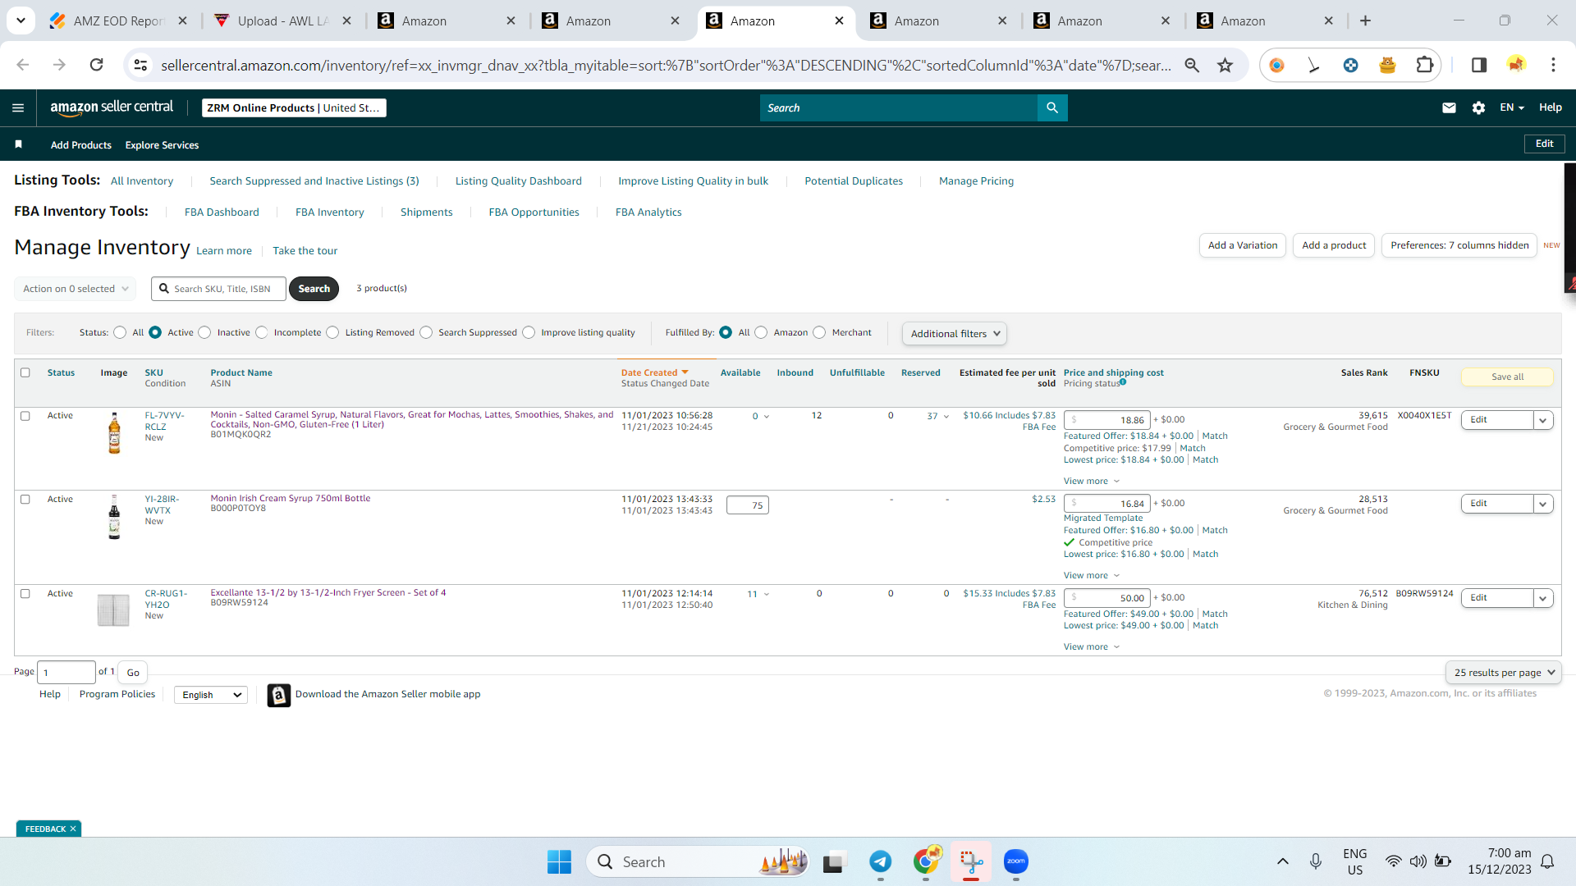Image resolution: width=1576 pixels, height=886 pixels.
Task: Open the EN language dropdown in header
Action: coord(1511,107)
